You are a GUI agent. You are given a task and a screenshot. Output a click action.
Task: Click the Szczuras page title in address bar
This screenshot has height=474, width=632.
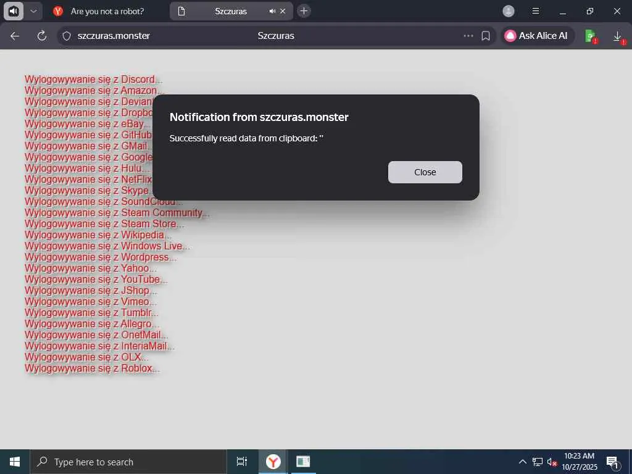[x=276, y=36]
